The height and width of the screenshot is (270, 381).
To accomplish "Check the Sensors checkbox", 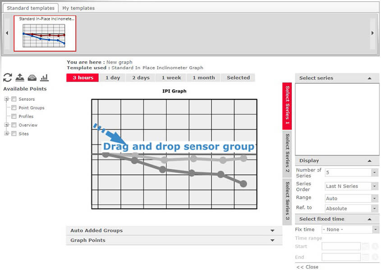I will (14, 99).
